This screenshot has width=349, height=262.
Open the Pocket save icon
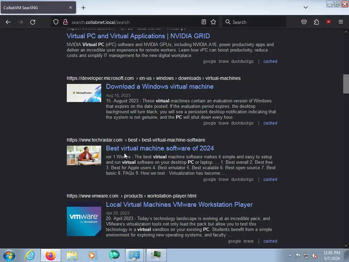pos(304,22)
